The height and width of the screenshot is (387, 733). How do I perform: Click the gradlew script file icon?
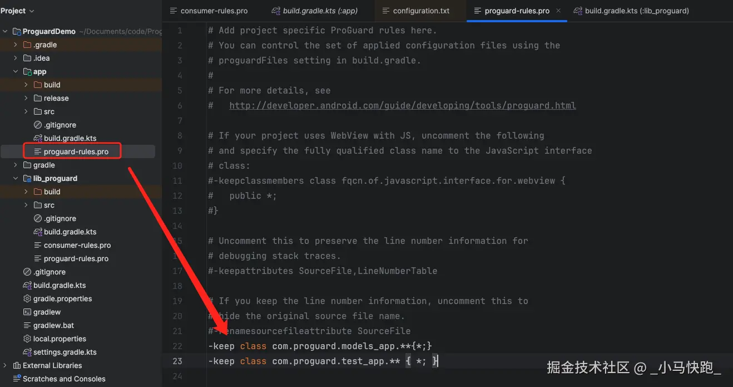[27, 312]
